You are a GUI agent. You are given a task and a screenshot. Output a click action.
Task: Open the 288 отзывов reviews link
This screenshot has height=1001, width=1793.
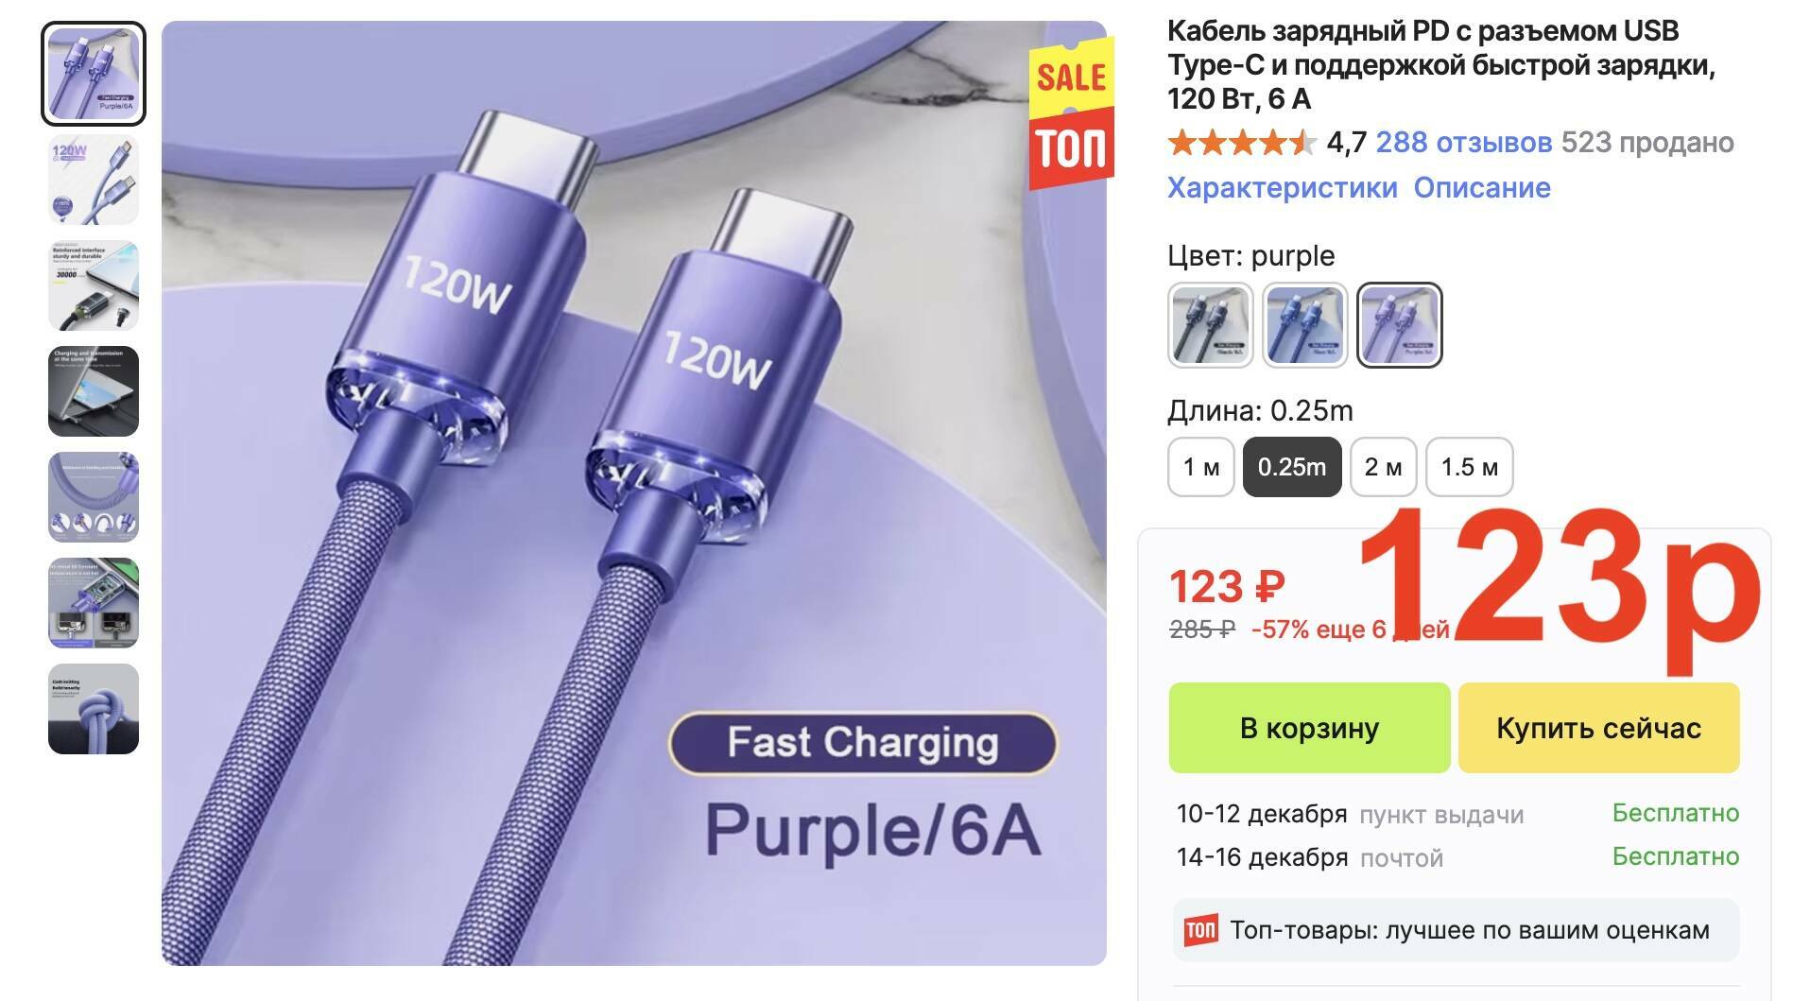click(x=1464, y=143)
